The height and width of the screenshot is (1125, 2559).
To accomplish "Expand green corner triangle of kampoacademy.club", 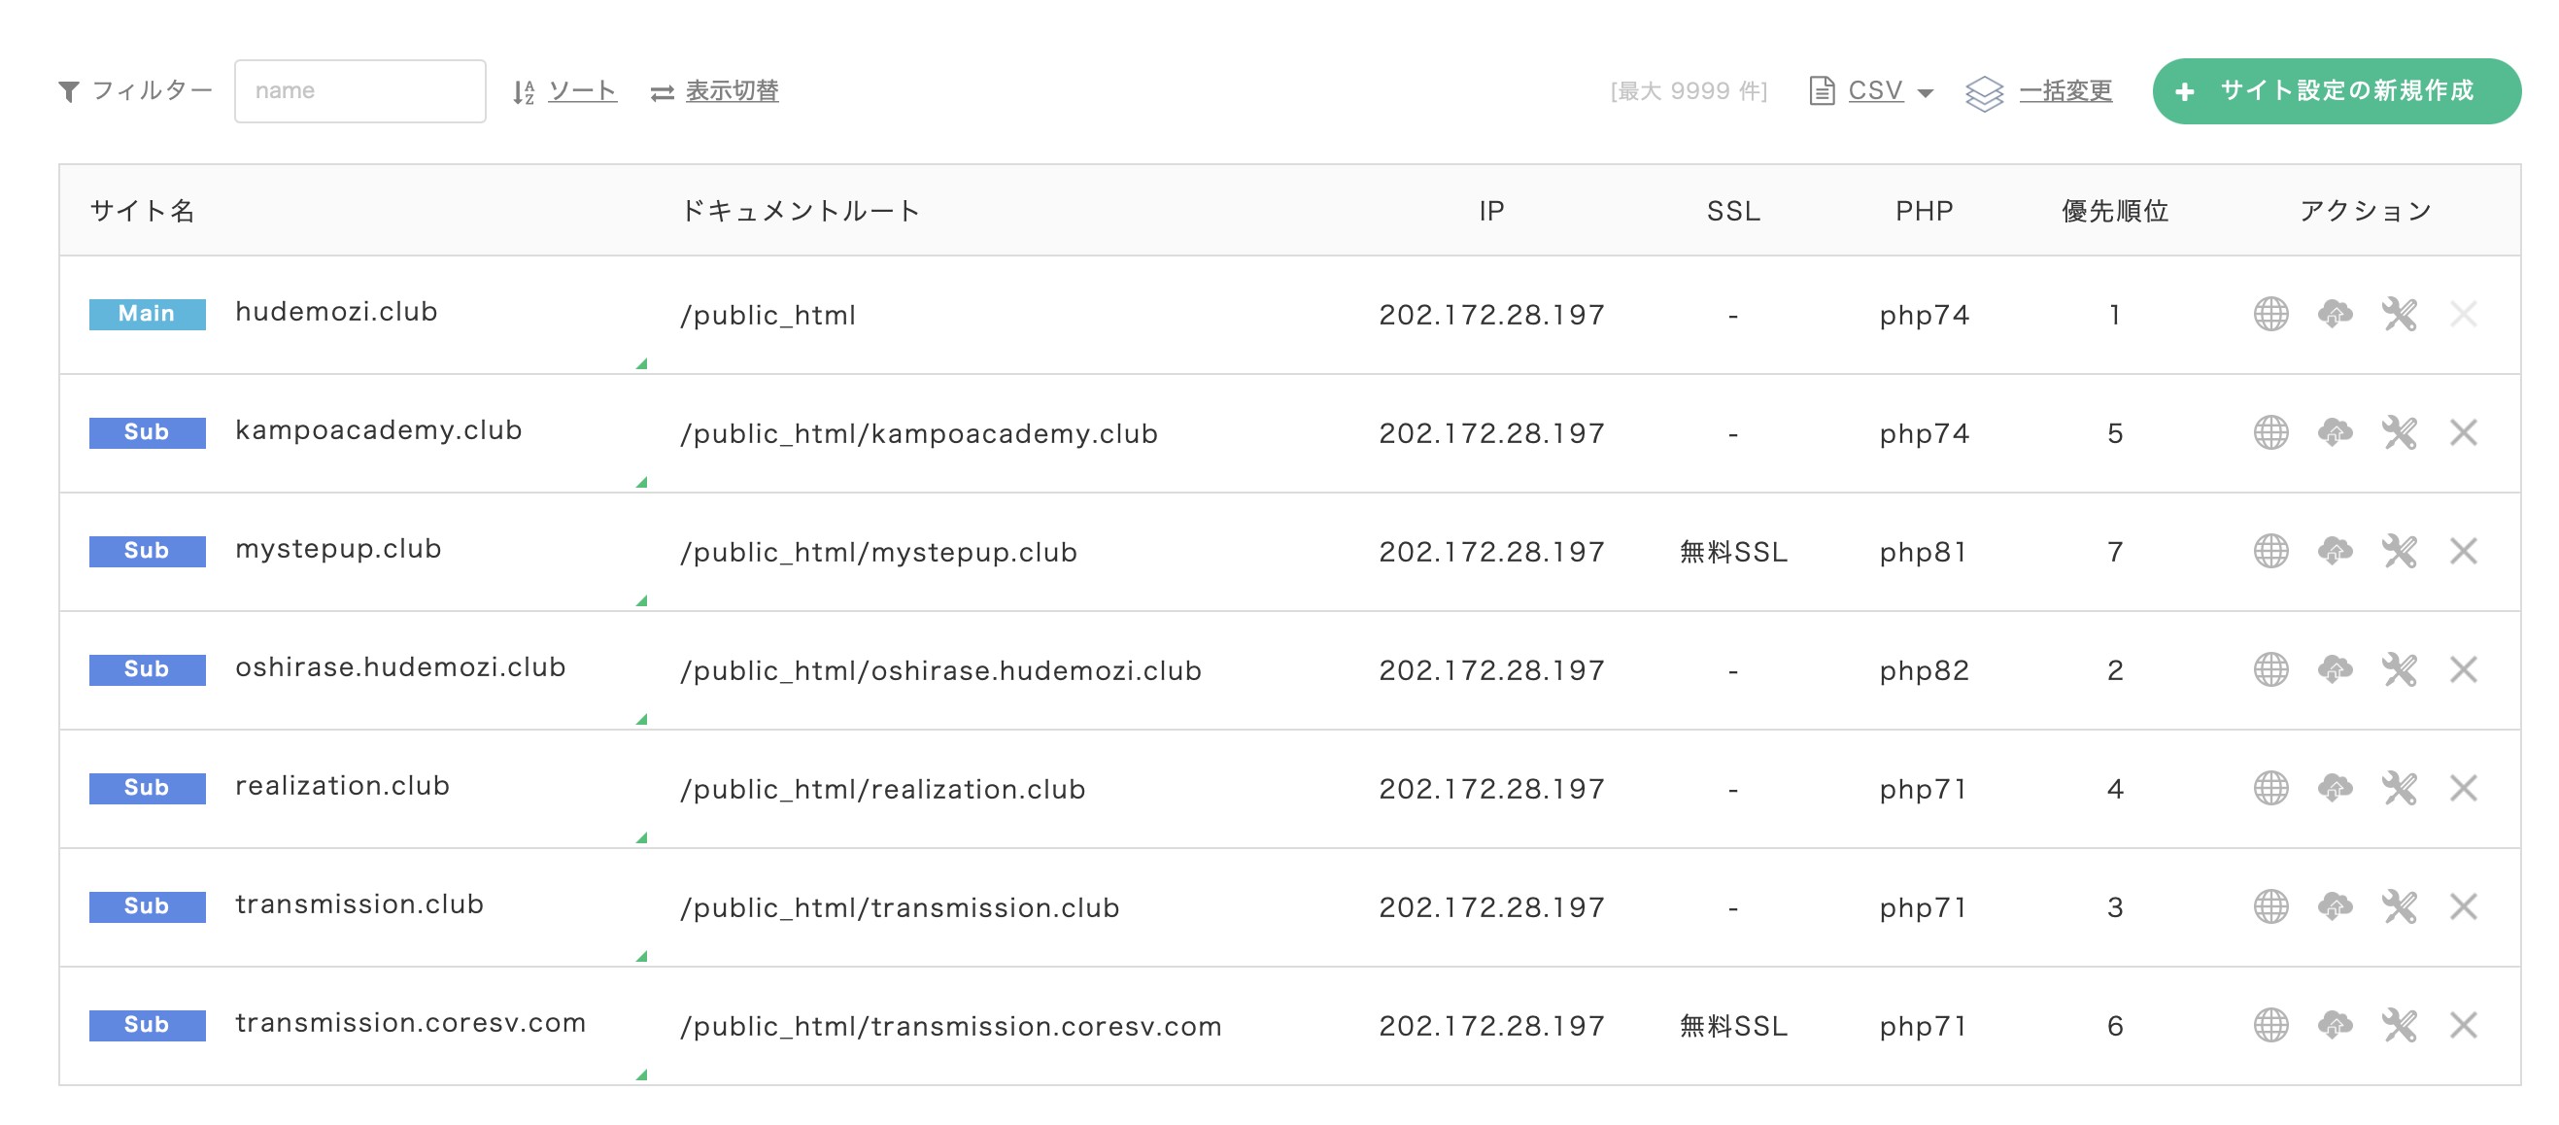I will click(642, 482).
